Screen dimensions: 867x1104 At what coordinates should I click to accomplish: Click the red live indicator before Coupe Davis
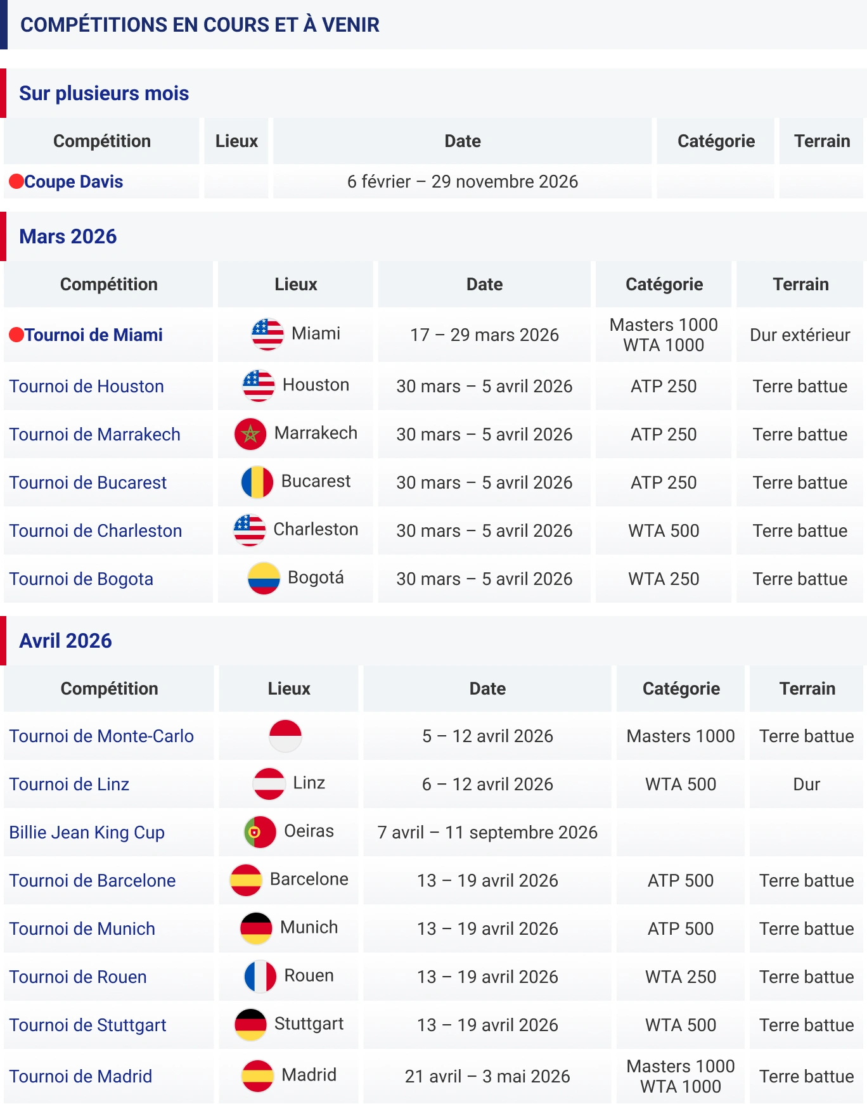[x=15, y=181]
